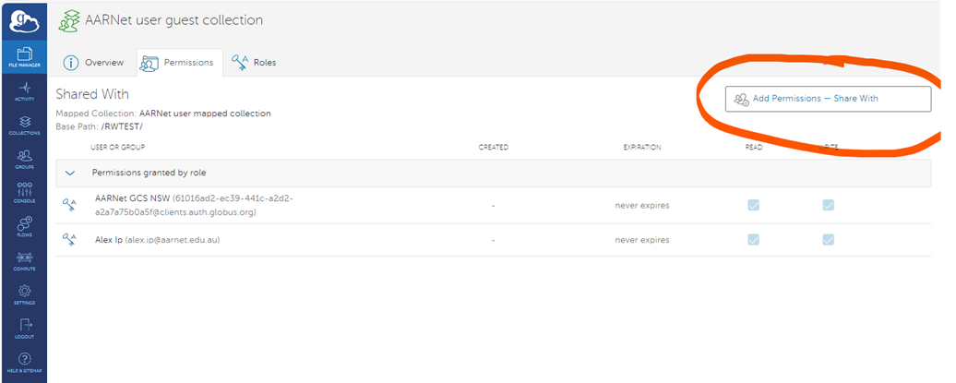Viewport: 956px width, 383px height.
Task: Click the green guest collection icon
Action: point(68,21)
